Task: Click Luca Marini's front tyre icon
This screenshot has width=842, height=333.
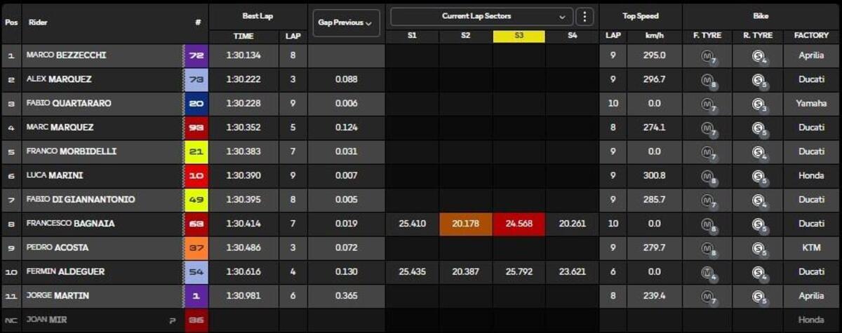Action: (x=707, y=176)
